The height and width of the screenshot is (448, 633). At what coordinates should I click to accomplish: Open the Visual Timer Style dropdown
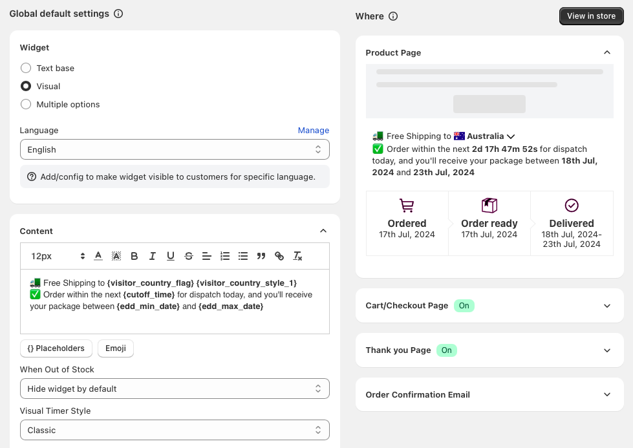(x=175, y=430)
